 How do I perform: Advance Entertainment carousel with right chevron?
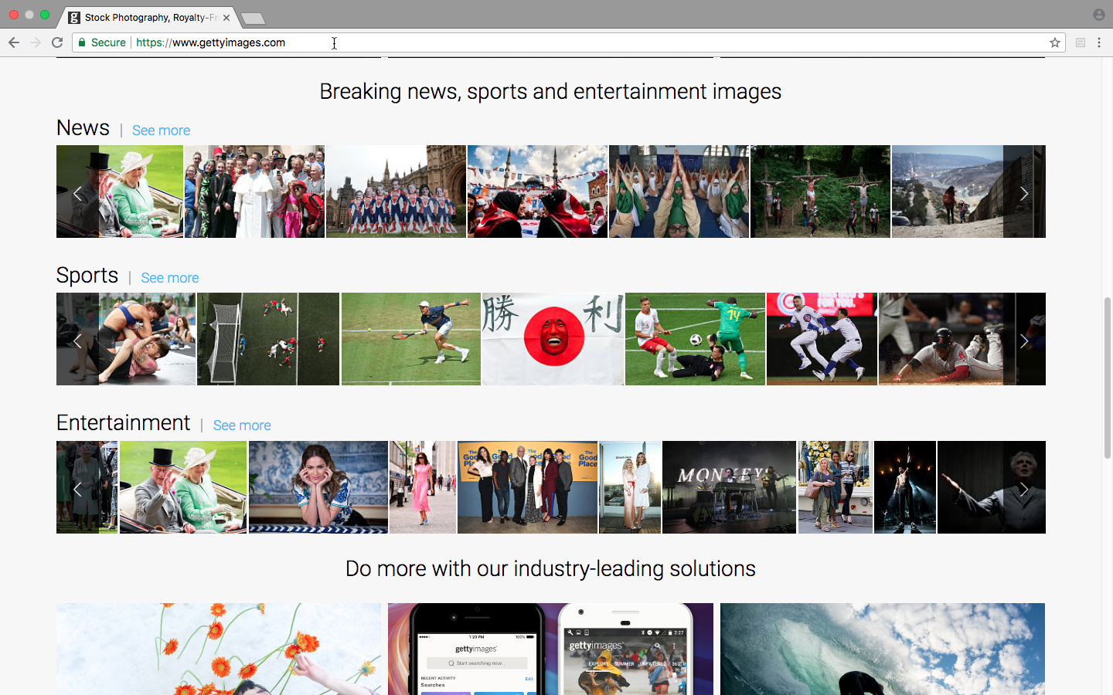point(1023,489)
